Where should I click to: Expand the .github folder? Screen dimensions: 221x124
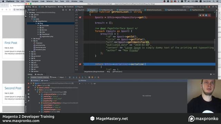(30, 14)
